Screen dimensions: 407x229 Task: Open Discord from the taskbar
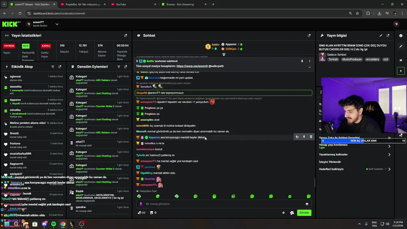(44, 224)
